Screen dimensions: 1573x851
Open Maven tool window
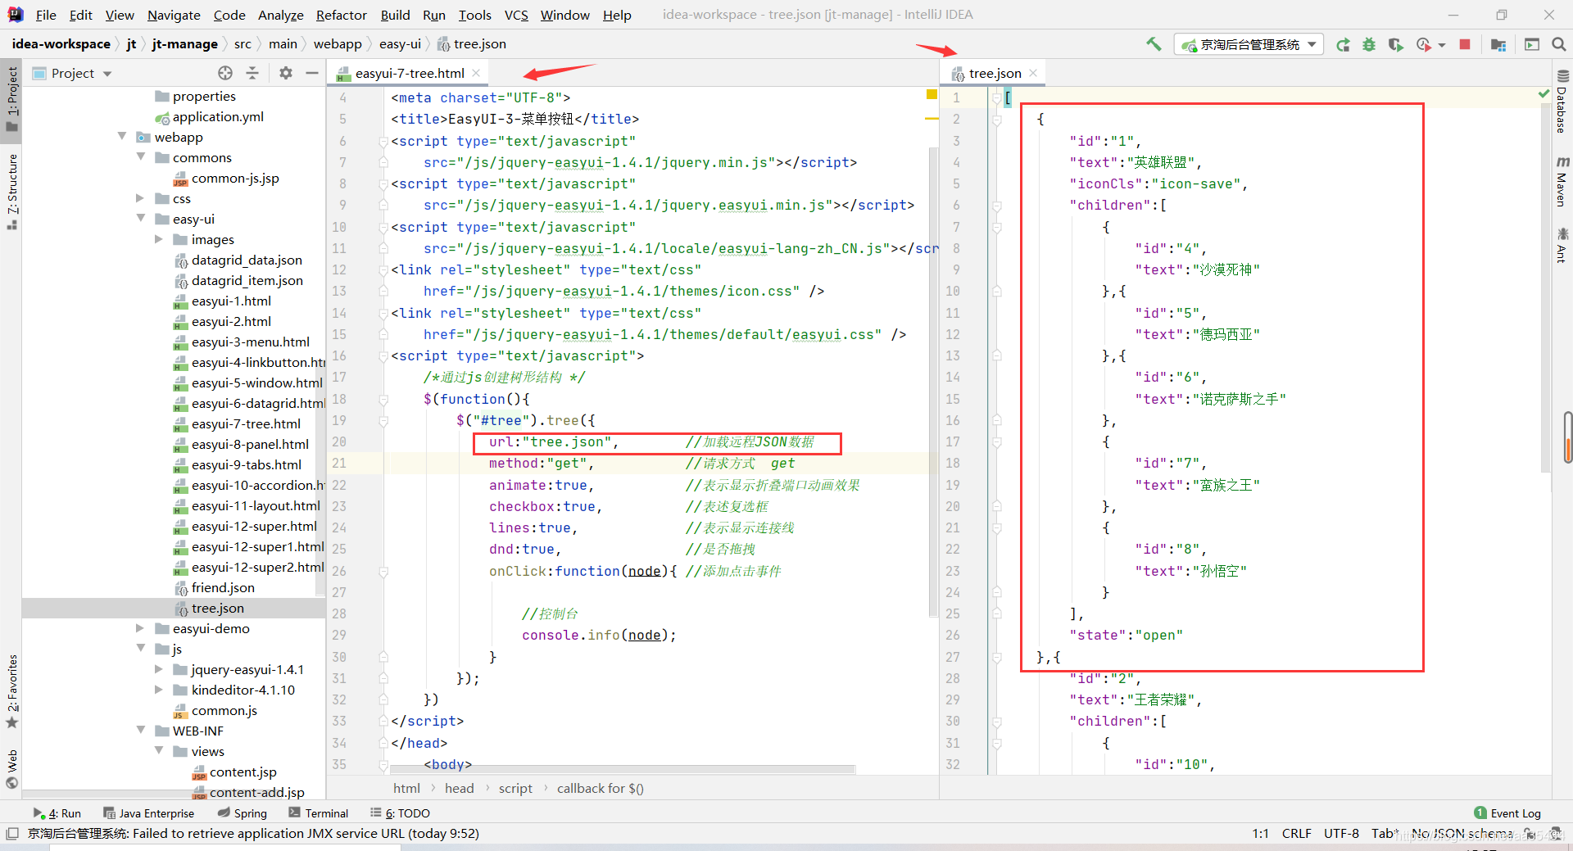1562,182
